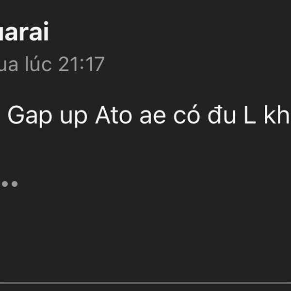This screenshot has width=291, height=291.
Task: Click the partial "ua" text before "lúc"
Action: [x=9, y=65]
